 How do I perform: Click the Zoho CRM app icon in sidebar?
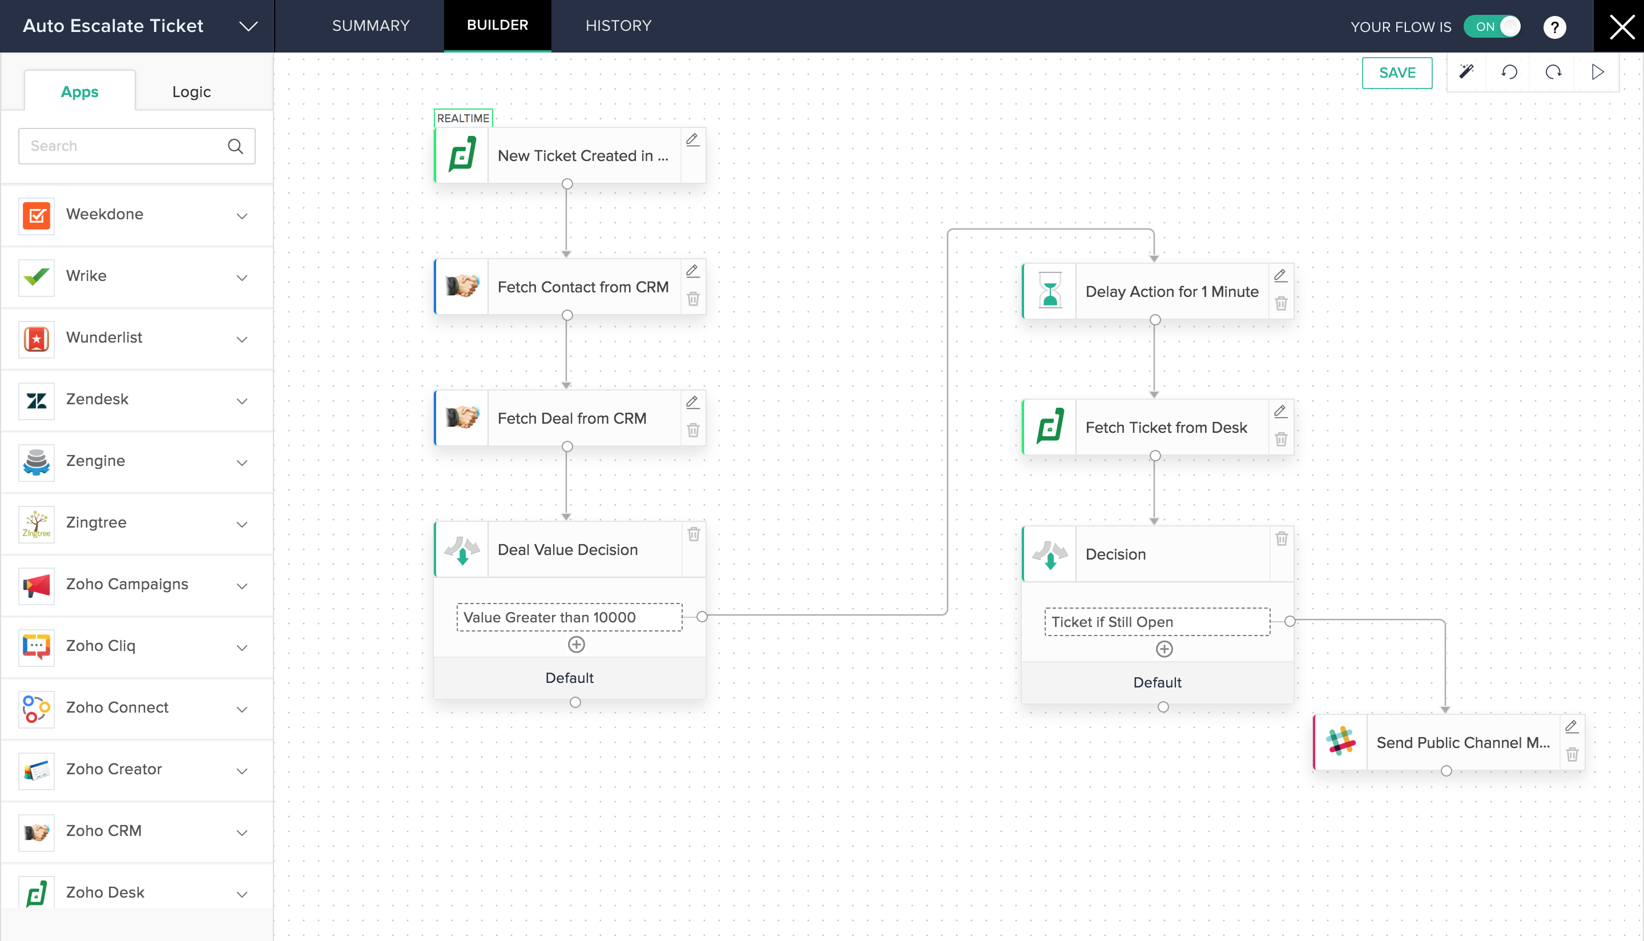point(36,830)
